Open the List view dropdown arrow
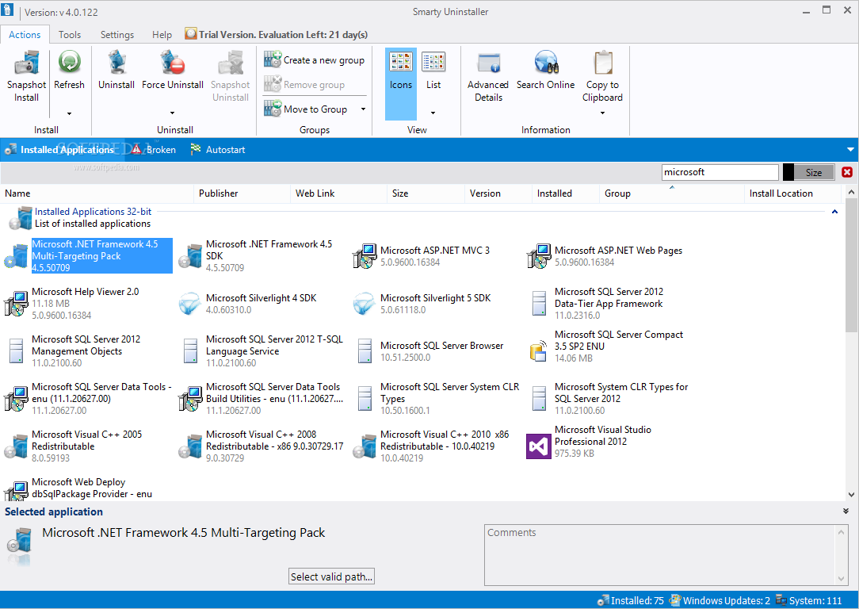The height and width of the screenshot is (609, 859). click(x=433, y=113)
